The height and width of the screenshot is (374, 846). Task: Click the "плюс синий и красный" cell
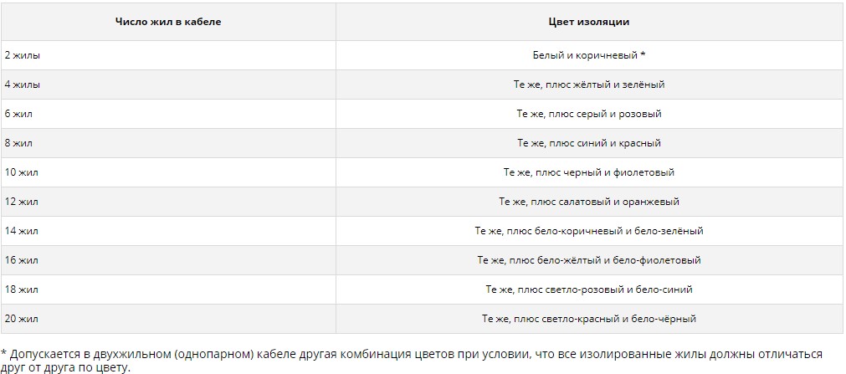pos(589,143)
